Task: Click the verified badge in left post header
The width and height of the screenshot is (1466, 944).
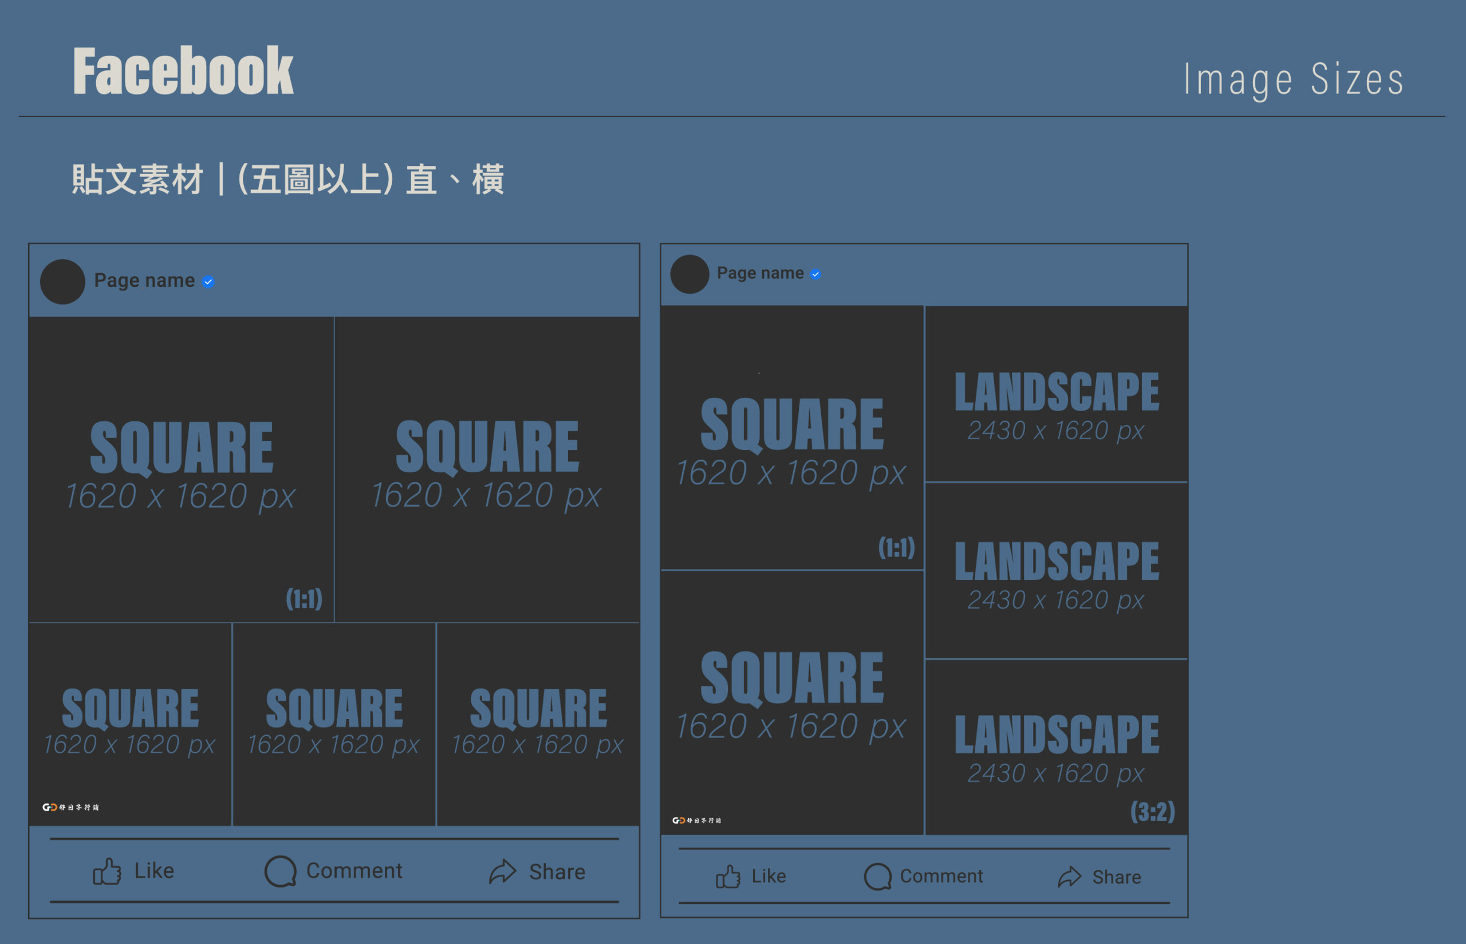Action: (x=208, y=282)
